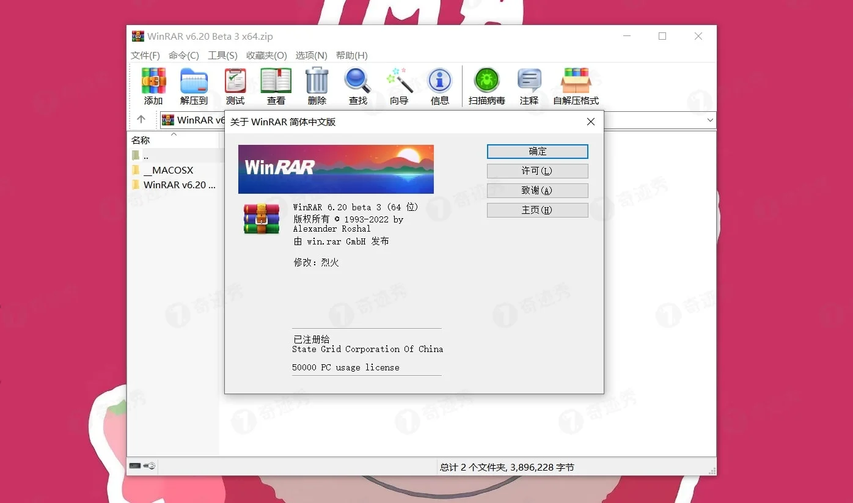Click the 添加 (Add) archive icon
The image size is (853, 503).
pos(153,86)
